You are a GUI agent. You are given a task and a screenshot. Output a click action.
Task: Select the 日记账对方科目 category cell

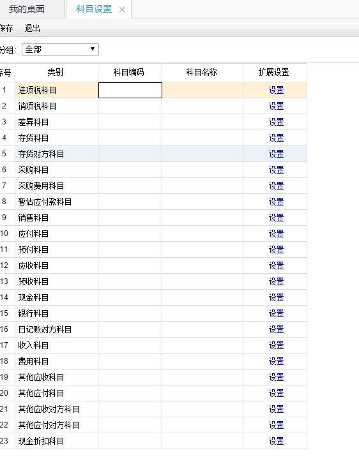coord(56,329)
